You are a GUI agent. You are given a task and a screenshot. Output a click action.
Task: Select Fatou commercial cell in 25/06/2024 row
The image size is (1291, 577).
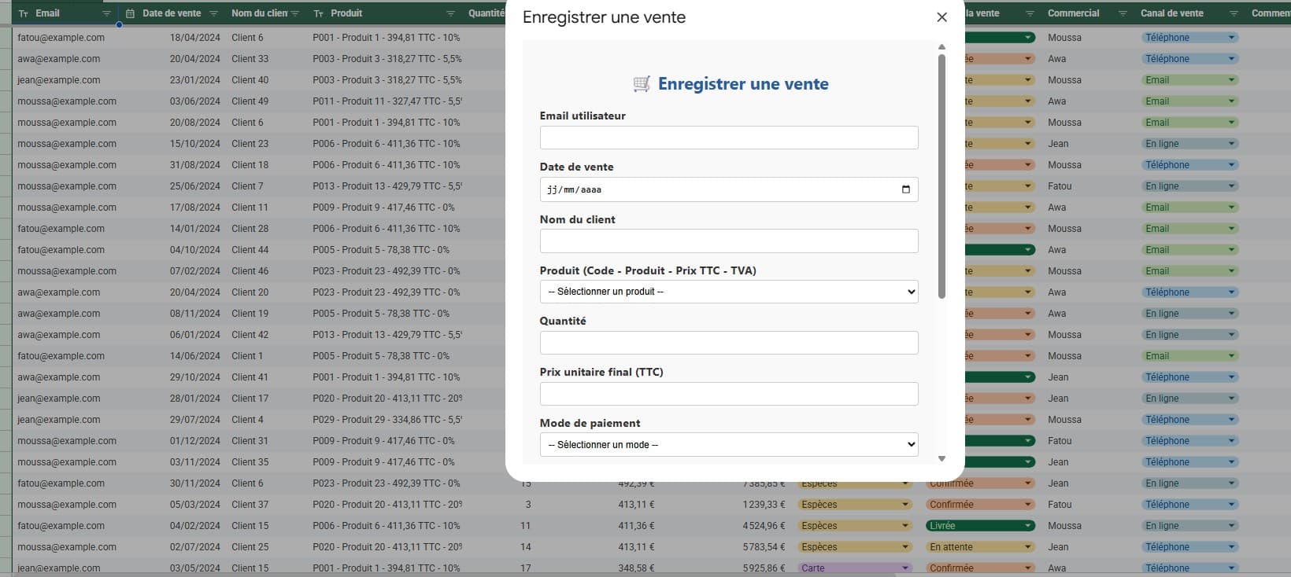(1060, 186)
